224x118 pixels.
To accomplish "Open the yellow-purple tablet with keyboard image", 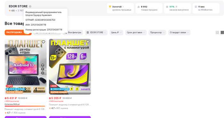I will pyautogui.click(x=70, y=66).
